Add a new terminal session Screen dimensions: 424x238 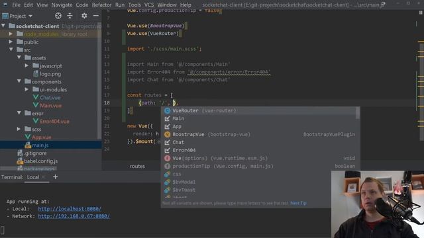pyautogui.click(x=56, y=177)
